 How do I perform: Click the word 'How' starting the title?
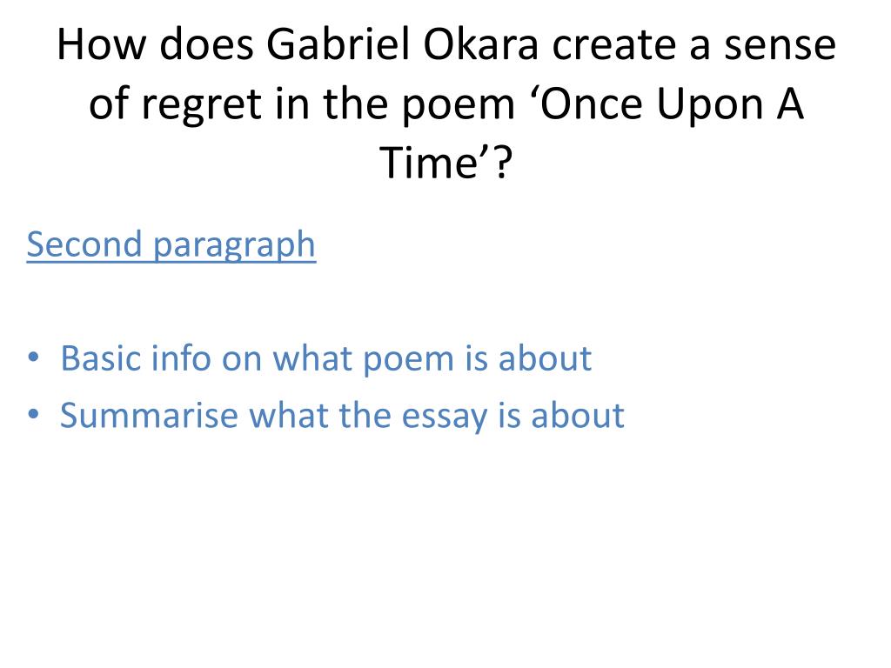pyautogui.click(x=101, y=44)
